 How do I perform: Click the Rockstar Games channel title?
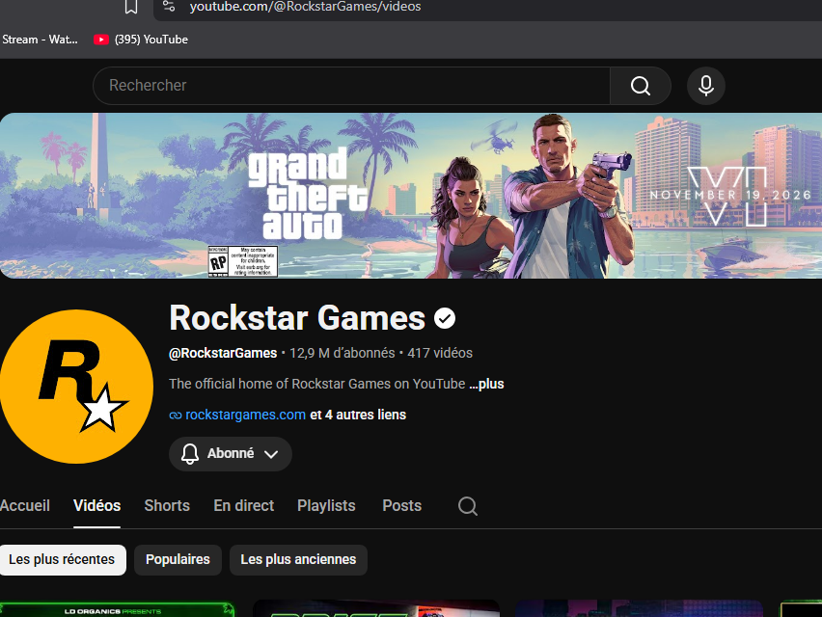tap(297, 318)
